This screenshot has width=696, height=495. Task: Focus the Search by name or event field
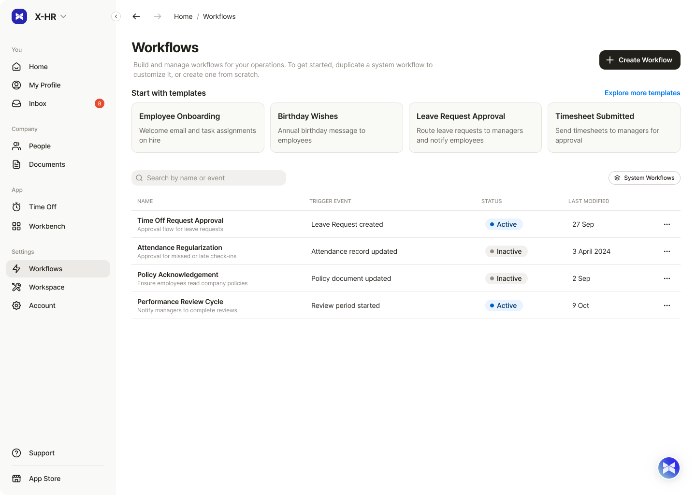pyautogui.click(x=209, y=178)
